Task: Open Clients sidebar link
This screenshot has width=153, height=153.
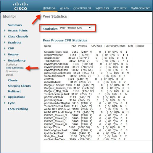Action: [x=13, y=80]
